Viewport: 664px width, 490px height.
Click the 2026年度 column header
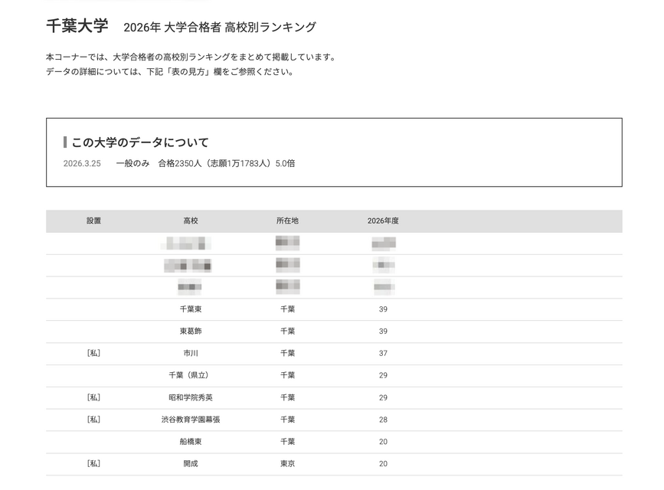point(383,220)
